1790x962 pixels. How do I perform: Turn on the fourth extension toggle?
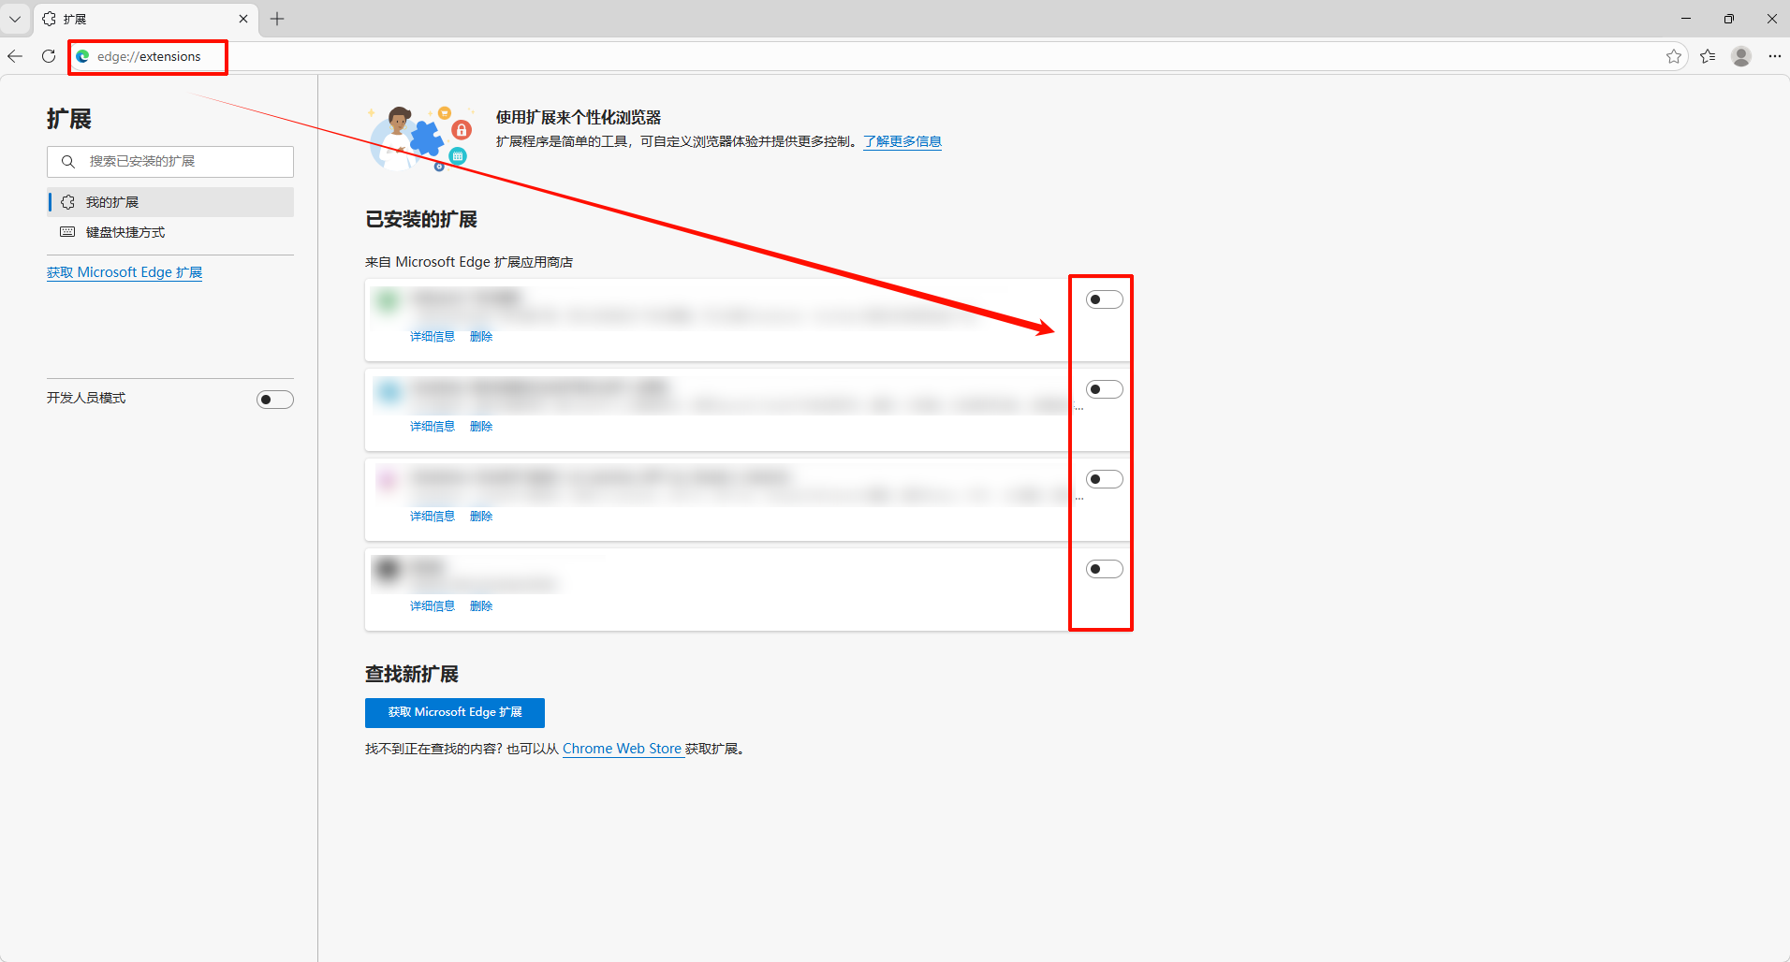coord(1104,569)
